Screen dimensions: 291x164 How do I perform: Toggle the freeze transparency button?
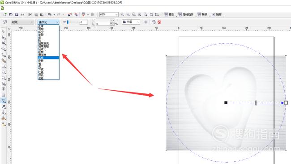[x=146, y=22]
